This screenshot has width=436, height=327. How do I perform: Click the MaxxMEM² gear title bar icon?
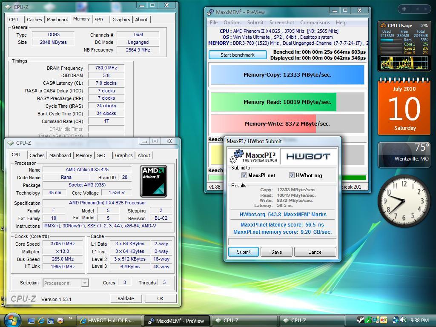coord(210,12)
